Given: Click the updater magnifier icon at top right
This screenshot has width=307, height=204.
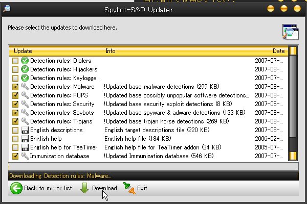Looking at the screenshot, I should pyautogui.click(x=290, y=32).
